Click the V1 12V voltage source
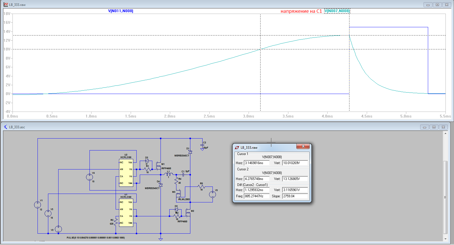 (38, 205)
